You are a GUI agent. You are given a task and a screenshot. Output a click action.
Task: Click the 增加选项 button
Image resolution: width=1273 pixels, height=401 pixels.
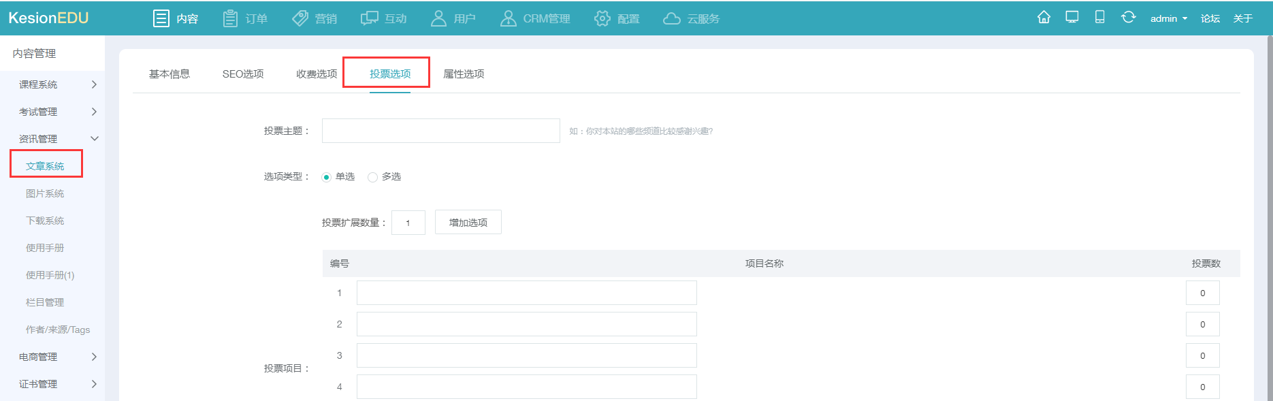coord(468,223)
